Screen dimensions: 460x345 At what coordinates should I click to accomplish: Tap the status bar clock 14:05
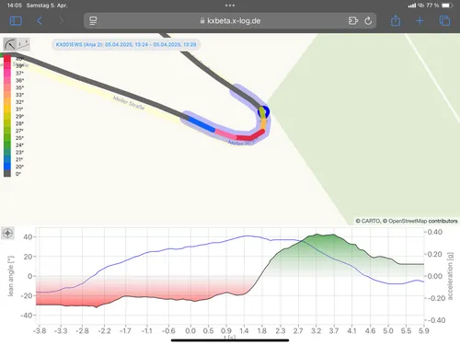15,6
